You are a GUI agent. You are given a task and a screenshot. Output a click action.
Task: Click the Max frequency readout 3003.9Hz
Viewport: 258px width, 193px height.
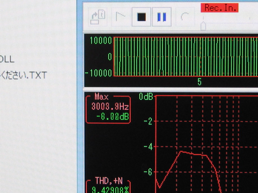(110, 106)
